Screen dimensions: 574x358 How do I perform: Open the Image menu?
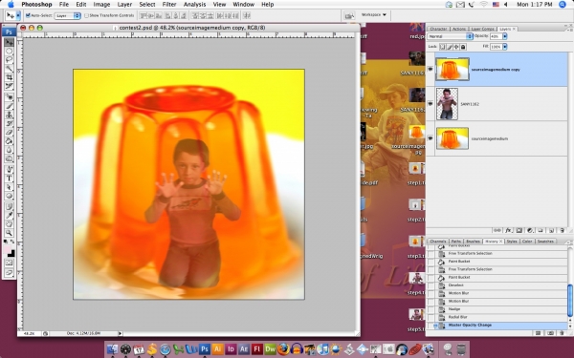[x=101, y=5]
